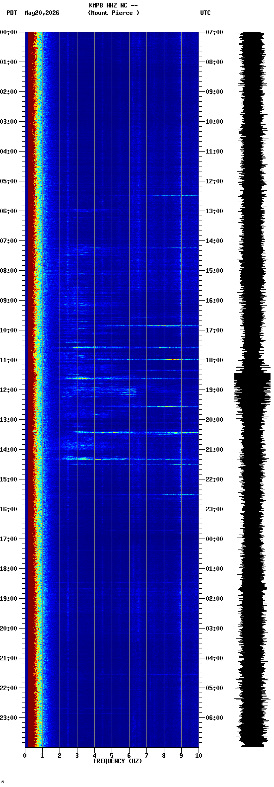Select the 01:00 label on PDT axis
This screenshot has width=274, height=787.
8,62
